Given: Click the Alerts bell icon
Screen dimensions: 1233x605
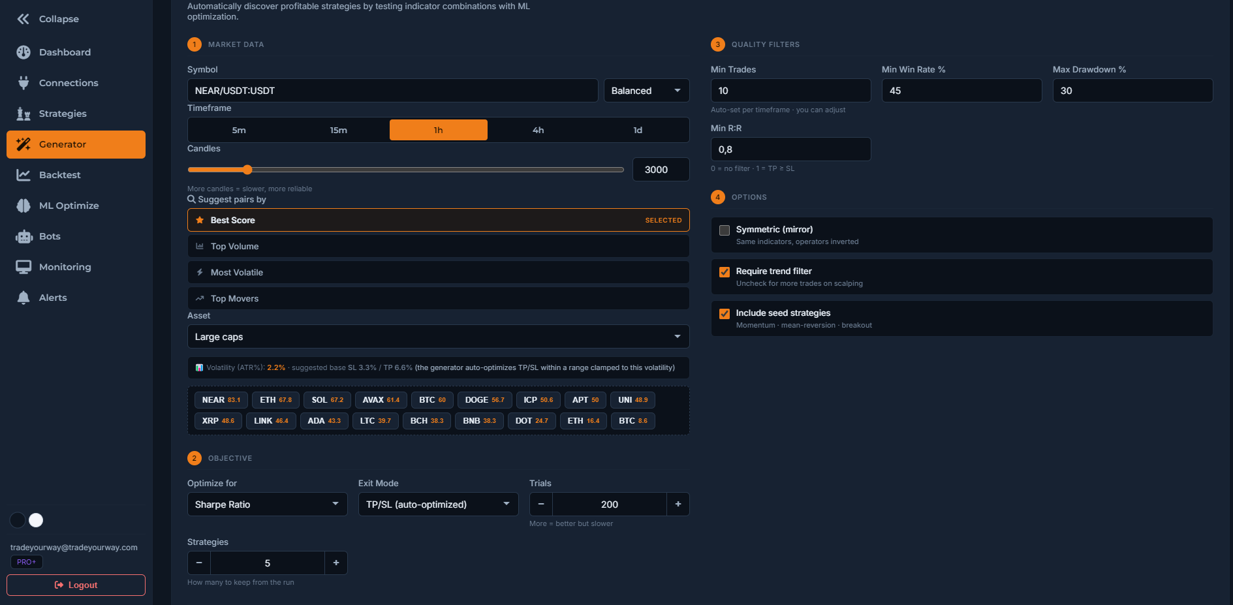Looking at the screenshot, I should 23,298.
